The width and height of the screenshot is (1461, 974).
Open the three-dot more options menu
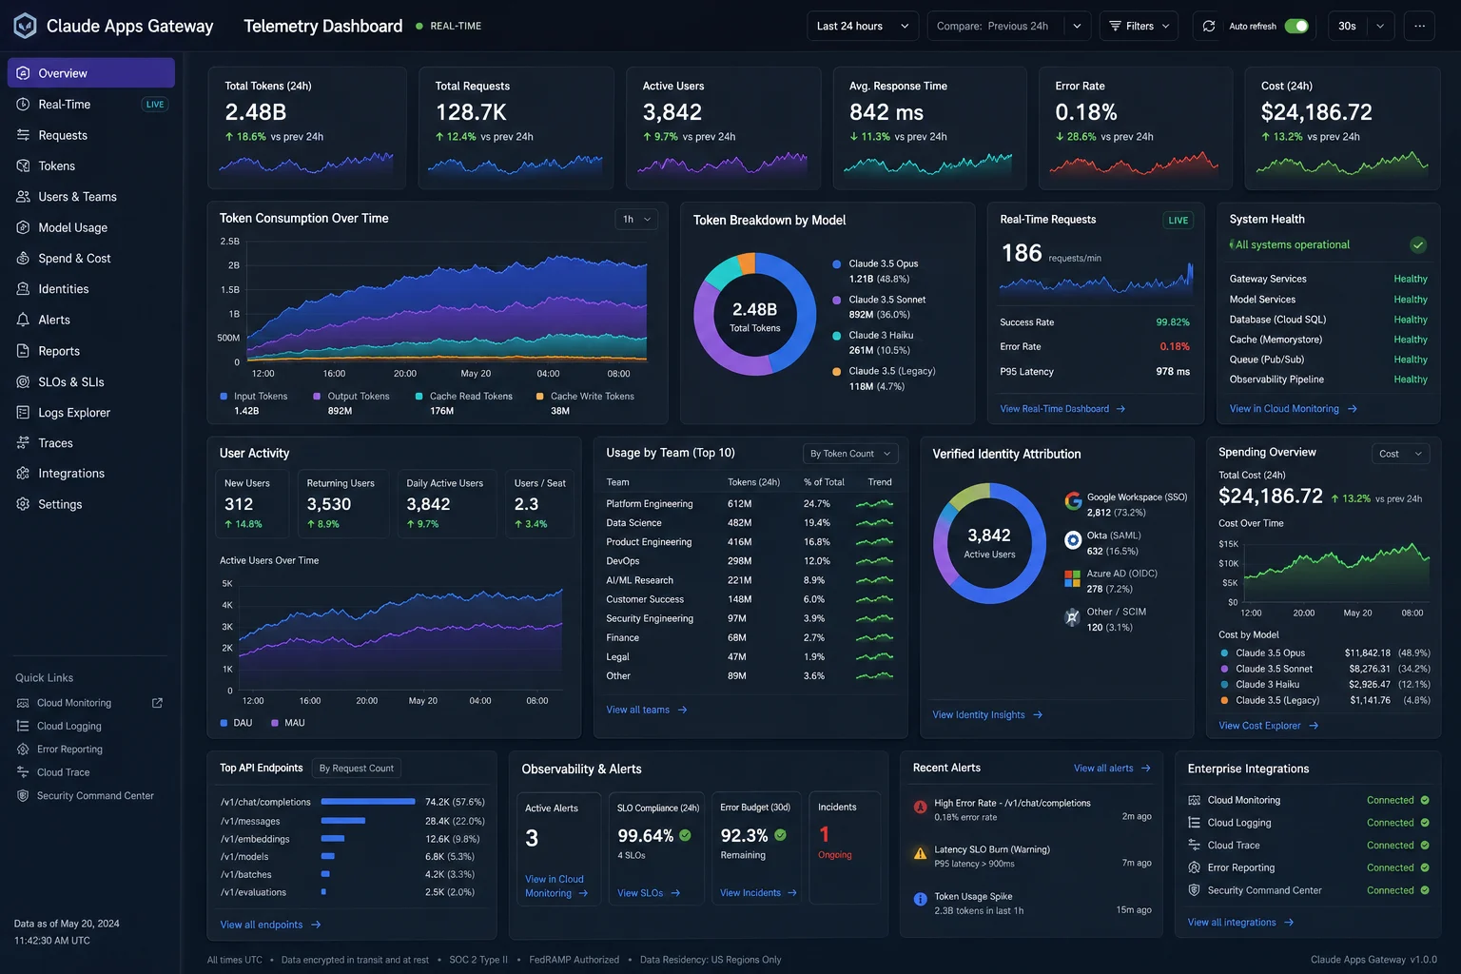click(x=1419, y=26)
